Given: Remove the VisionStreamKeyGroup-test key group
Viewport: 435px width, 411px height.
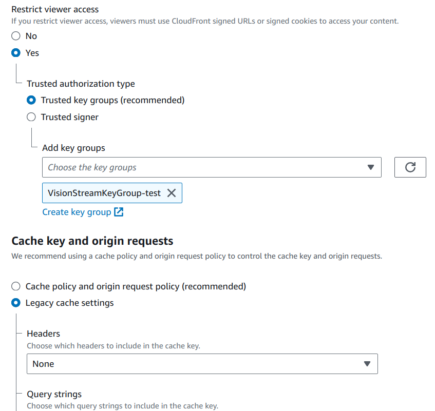Looking at the screenshot, I should pyautogui.click(x=172, y=193).
